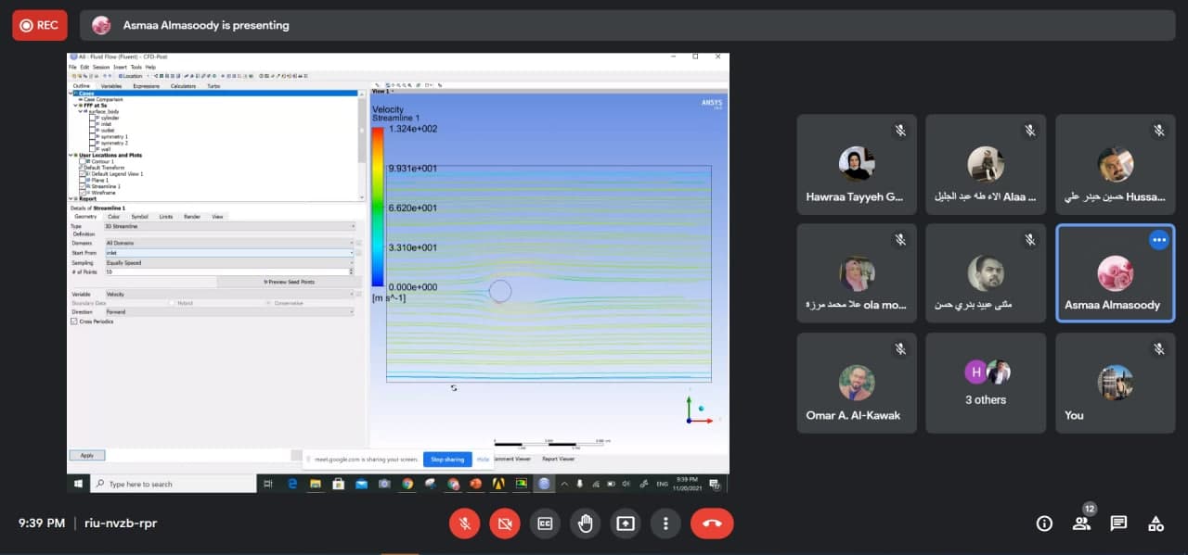Open more options three-dot menu
This screenshot has height=555, width=1188.
pyautogui.click(x=665, y=523)
